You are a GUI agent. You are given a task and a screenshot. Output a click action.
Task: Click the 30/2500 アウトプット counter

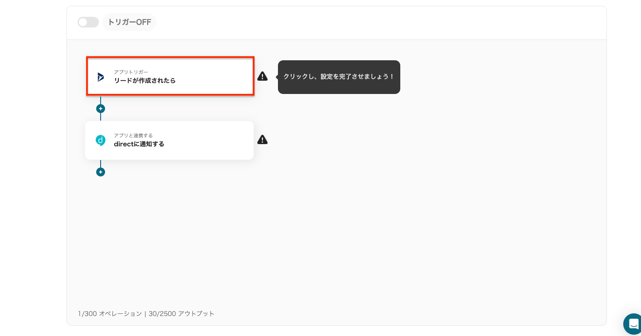[x=182, y=314]
